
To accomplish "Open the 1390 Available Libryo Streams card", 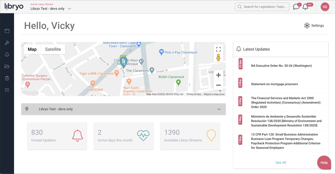I will coord(190,136).
